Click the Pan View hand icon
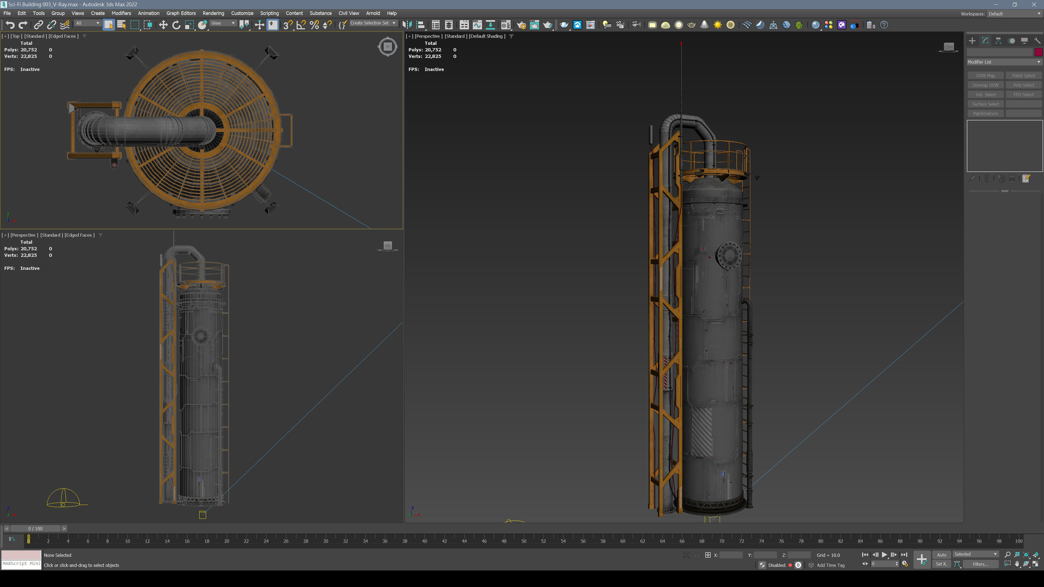This screenshot has width=1044, height=587. pyautogui.click(x=1017, y=564)
